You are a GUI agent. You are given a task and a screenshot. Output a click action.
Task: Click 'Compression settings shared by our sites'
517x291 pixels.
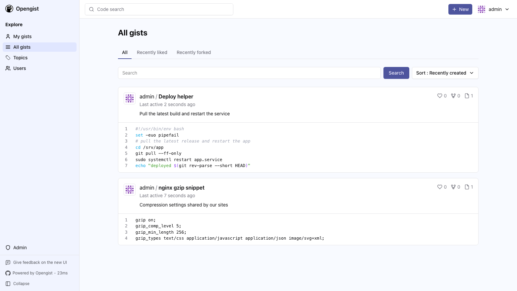click(x=184, y=205)
